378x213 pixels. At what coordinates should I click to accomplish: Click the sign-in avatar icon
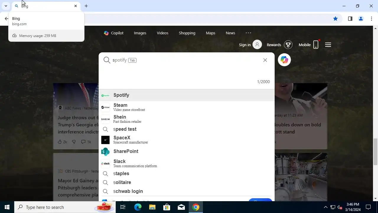257,45
